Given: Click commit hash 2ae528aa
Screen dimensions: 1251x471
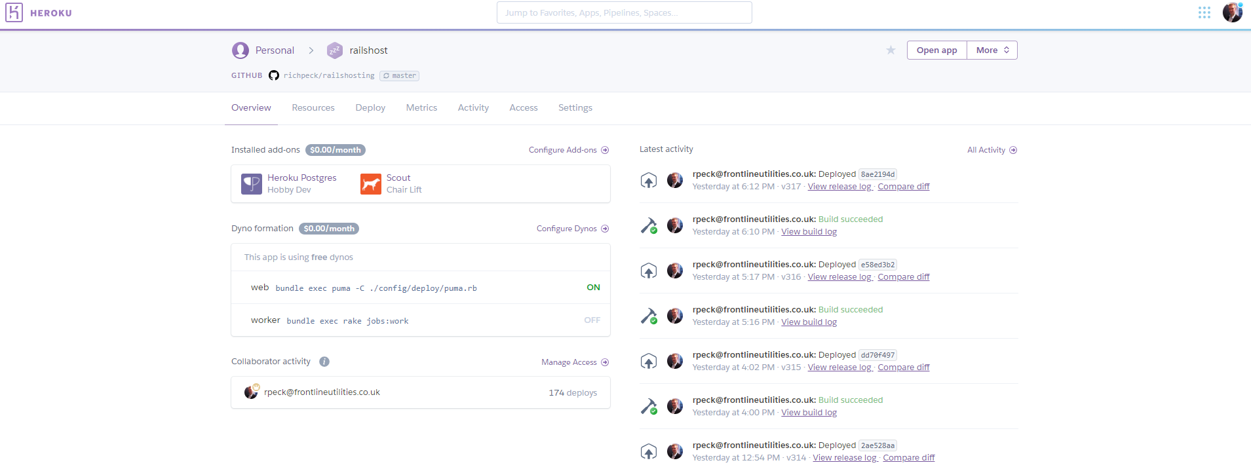Looking at the screenshot, I should [x=877, y=445].
